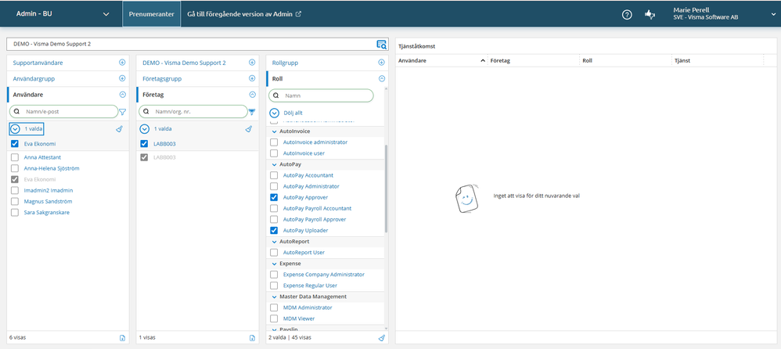Click the thumbs-up feedback icon
The width and height of the screenshot is (781, 349).
[x=650, y=14]
